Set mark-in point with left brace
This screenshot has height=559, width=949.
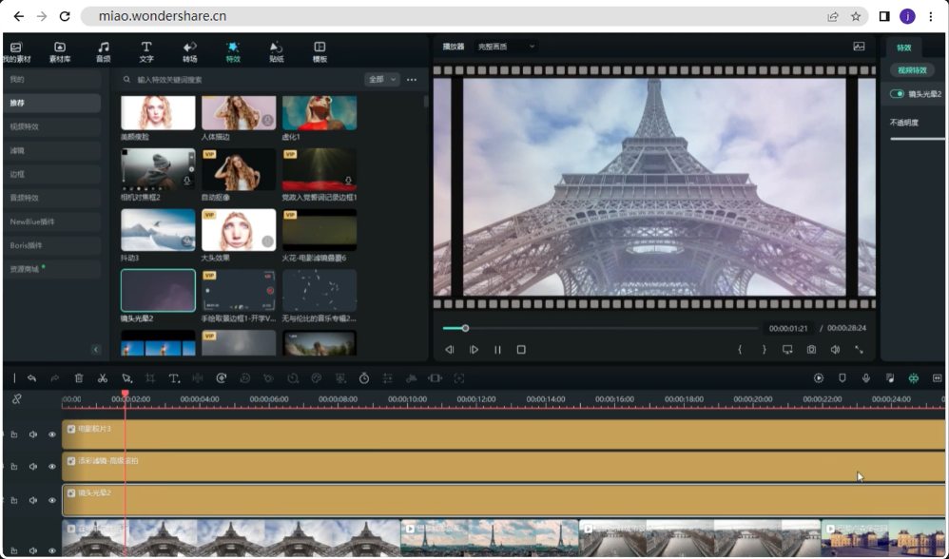740,350
